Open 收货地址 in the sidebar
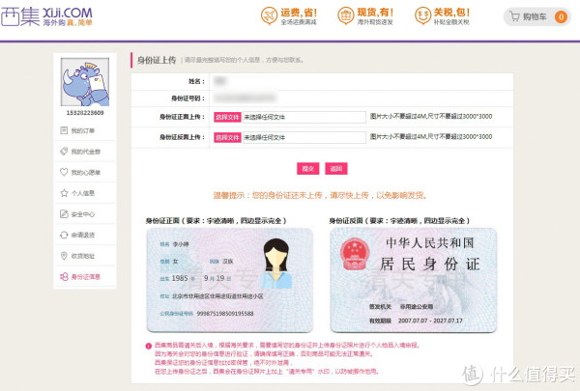The image size is (580, 391). pos(85,256)
